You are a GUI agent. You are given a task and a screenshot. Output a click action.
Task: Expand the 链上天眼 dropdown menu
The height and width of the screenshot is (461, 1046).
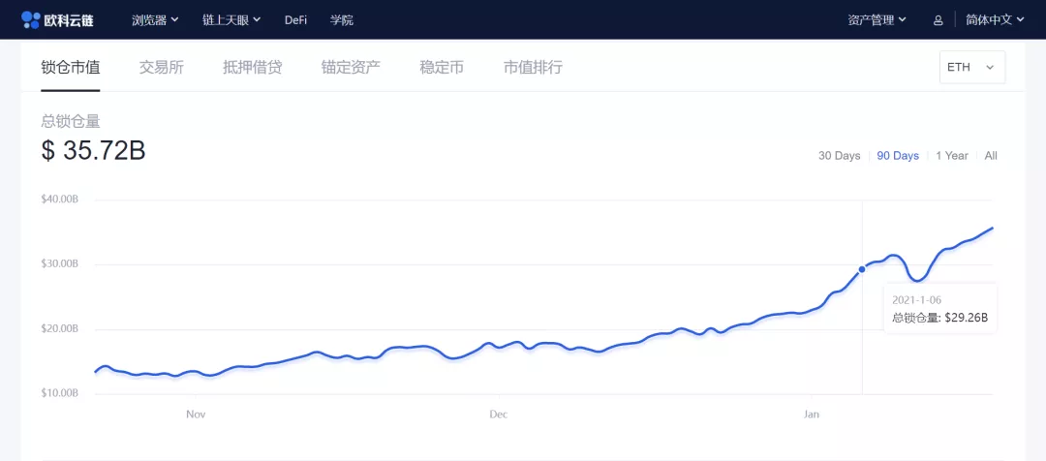coord(231,19)
